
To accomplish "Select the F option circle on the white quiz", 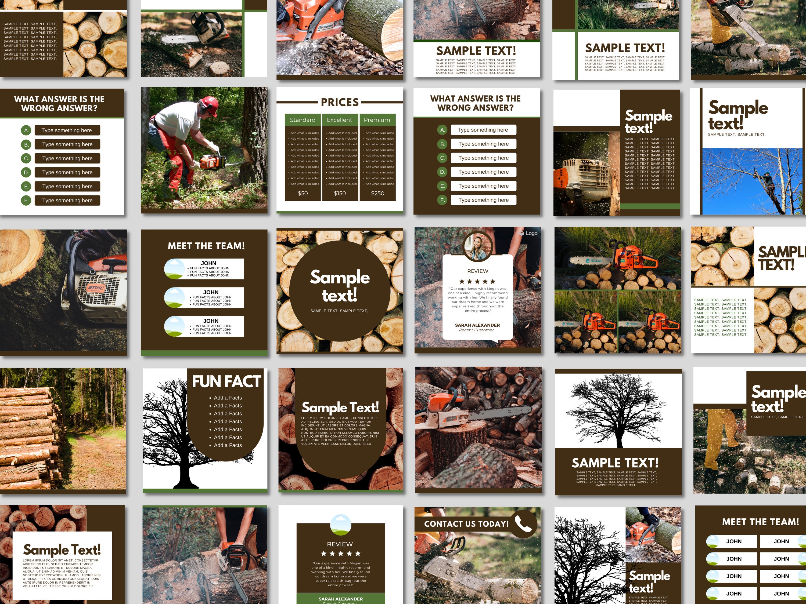I will click(26, 200).
